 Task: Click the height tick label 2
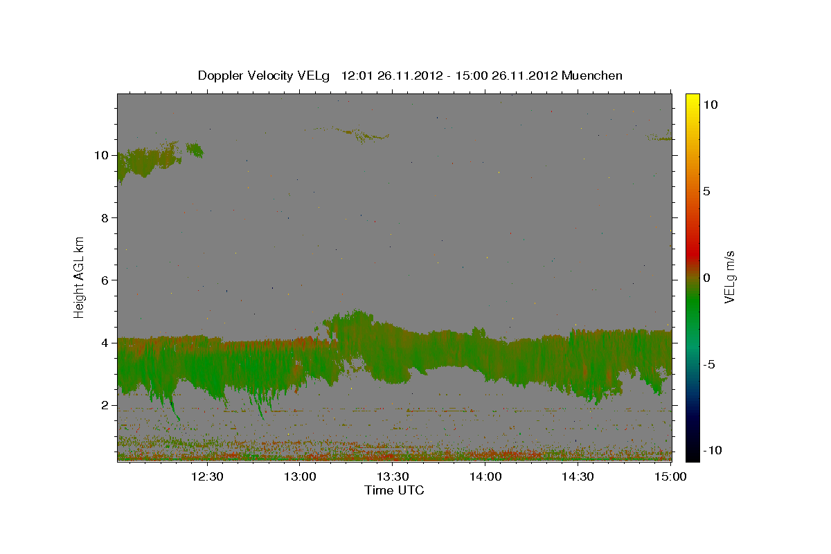pos(105,405)
